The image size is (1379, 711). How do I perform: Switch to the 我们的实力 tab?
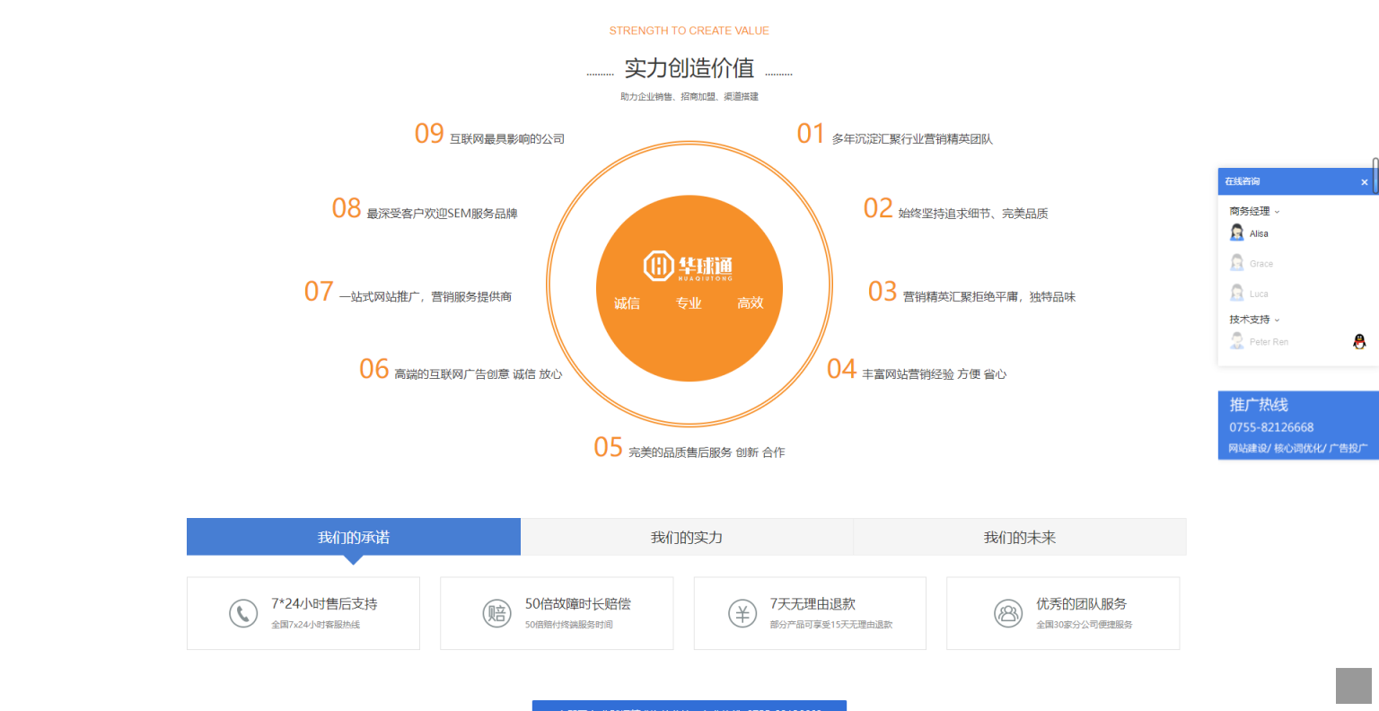click(687, 537)
